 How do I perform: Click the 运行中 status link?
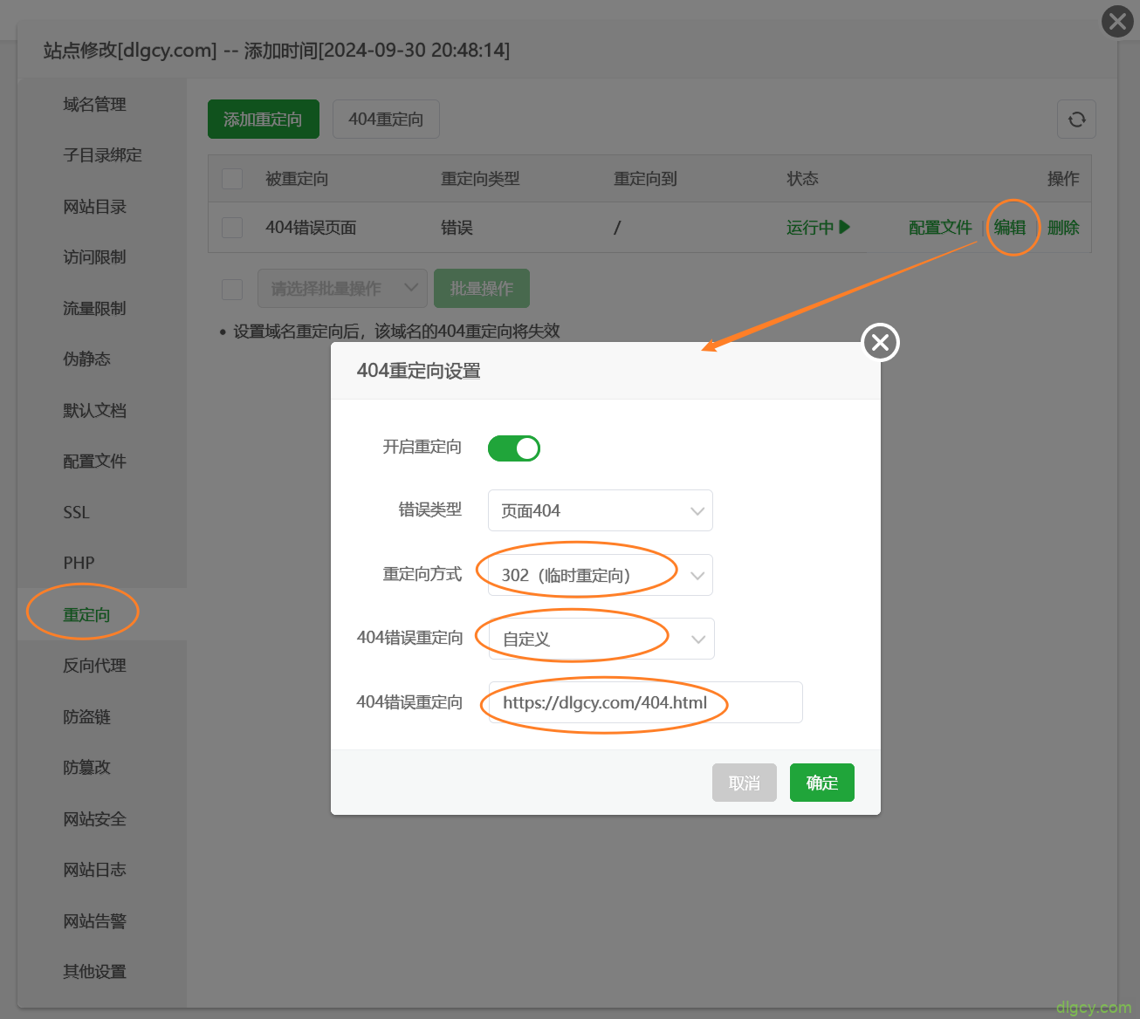pyautogui.click(x=810, y=228)
